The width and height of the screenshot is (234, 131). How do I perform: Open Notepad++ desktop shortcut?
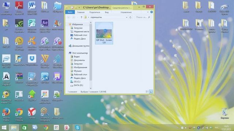tap(58, 96)
